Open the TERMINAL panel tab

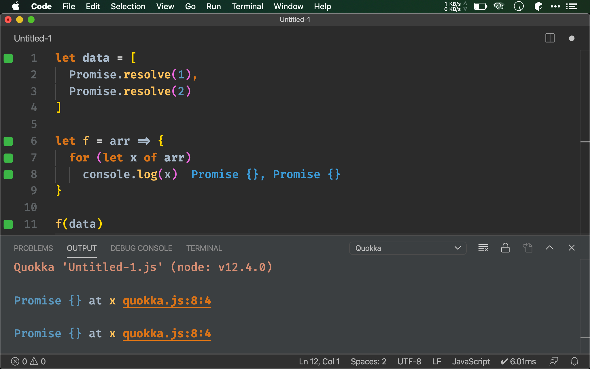[204, 248]
